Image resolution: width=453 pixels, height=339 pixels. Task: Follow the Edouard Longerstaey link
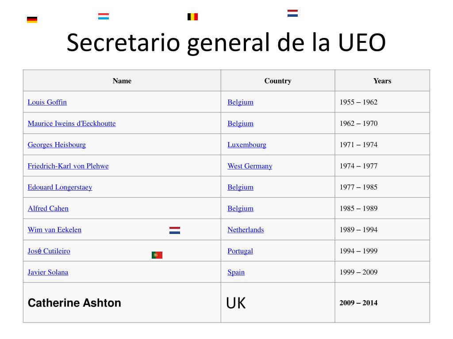coord(60,187)
